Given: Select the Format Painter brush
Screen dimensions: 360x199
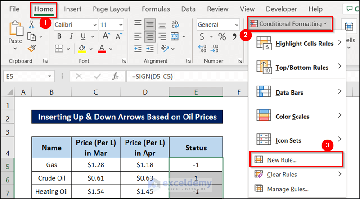Looking at the screenshot, I should (31, 49).
